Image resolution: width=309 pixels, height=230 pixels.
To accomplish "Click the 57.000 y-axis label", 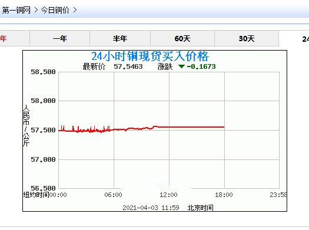I will click(x=43, y=159).
